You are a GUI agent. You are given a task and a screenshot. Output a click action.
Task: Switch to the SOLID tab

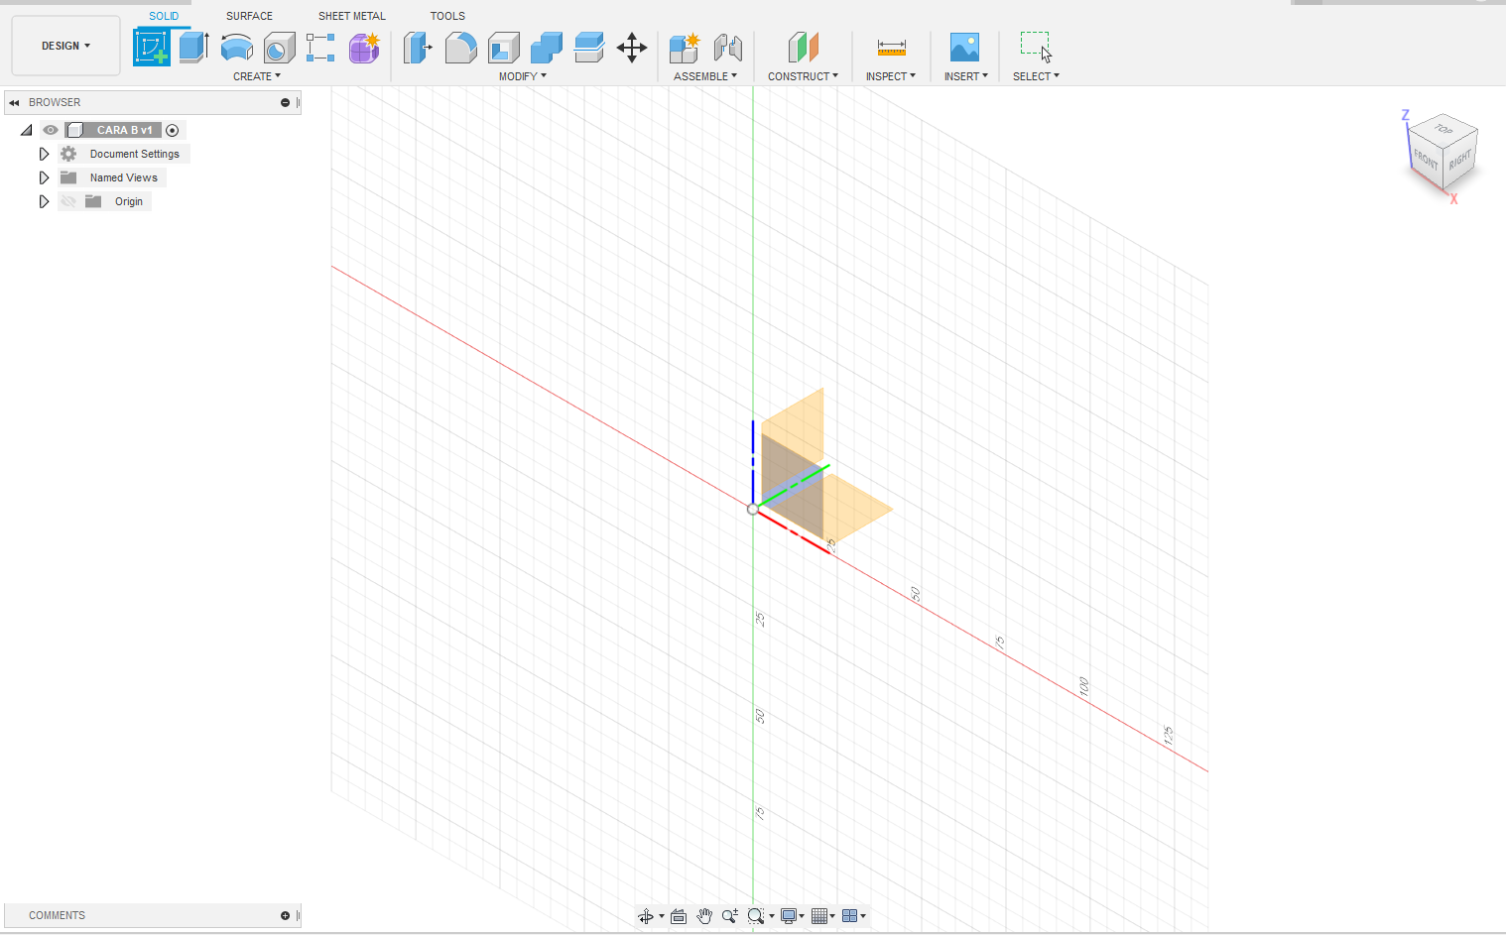tap(164, 16)
